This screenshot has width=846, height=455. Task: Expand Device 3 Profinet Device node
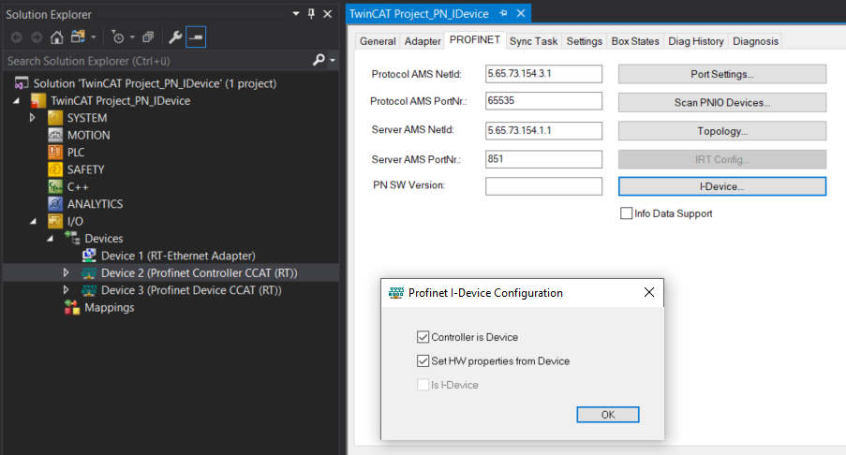point(66,290)
